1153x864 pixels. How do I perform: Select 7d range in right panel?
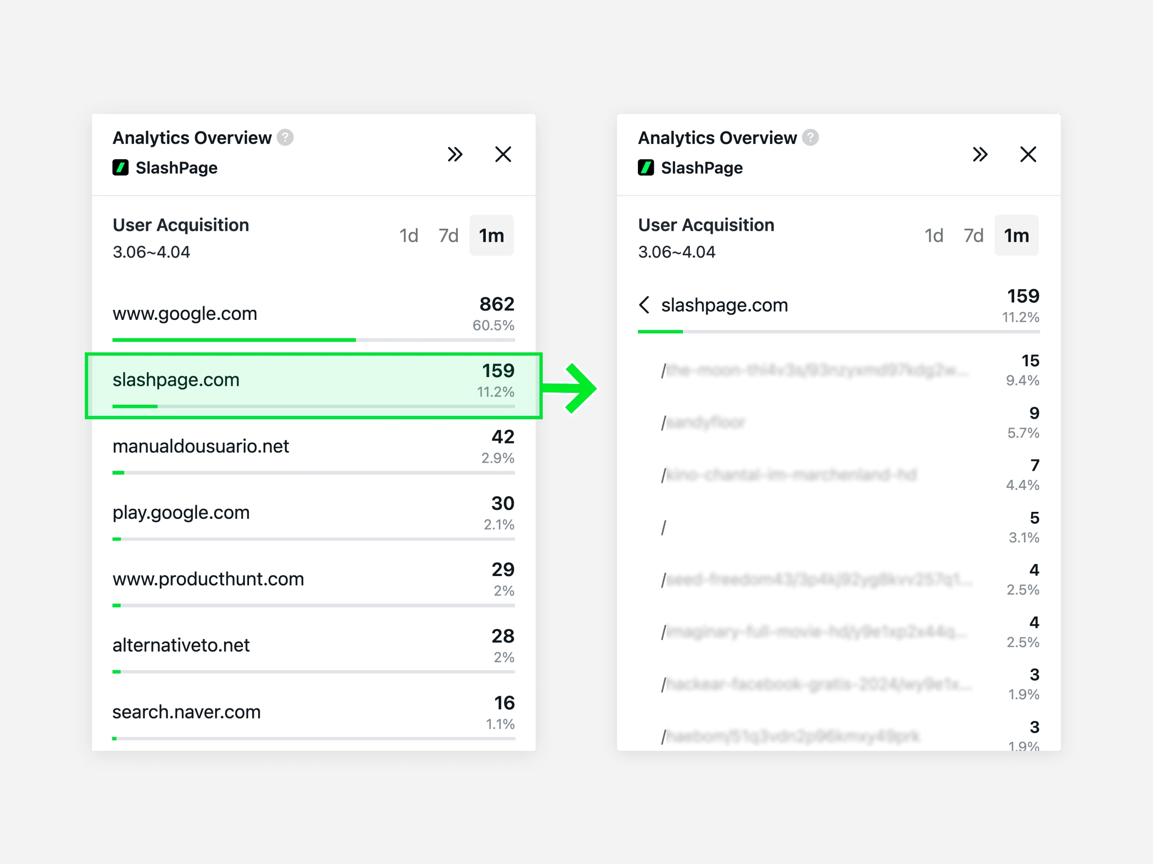pos(973,235)
